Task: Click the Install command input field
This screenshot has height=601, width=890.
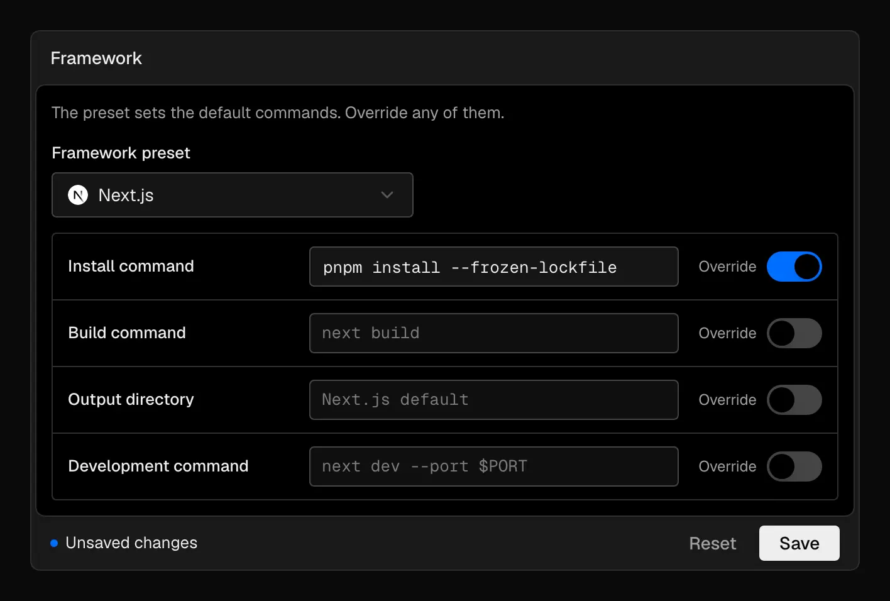Action: [x=494, y=267]
